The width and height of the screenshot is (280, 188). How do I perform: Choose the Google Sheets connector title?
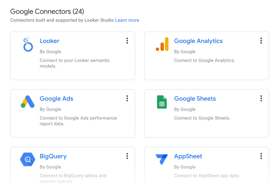coord(195,99)
